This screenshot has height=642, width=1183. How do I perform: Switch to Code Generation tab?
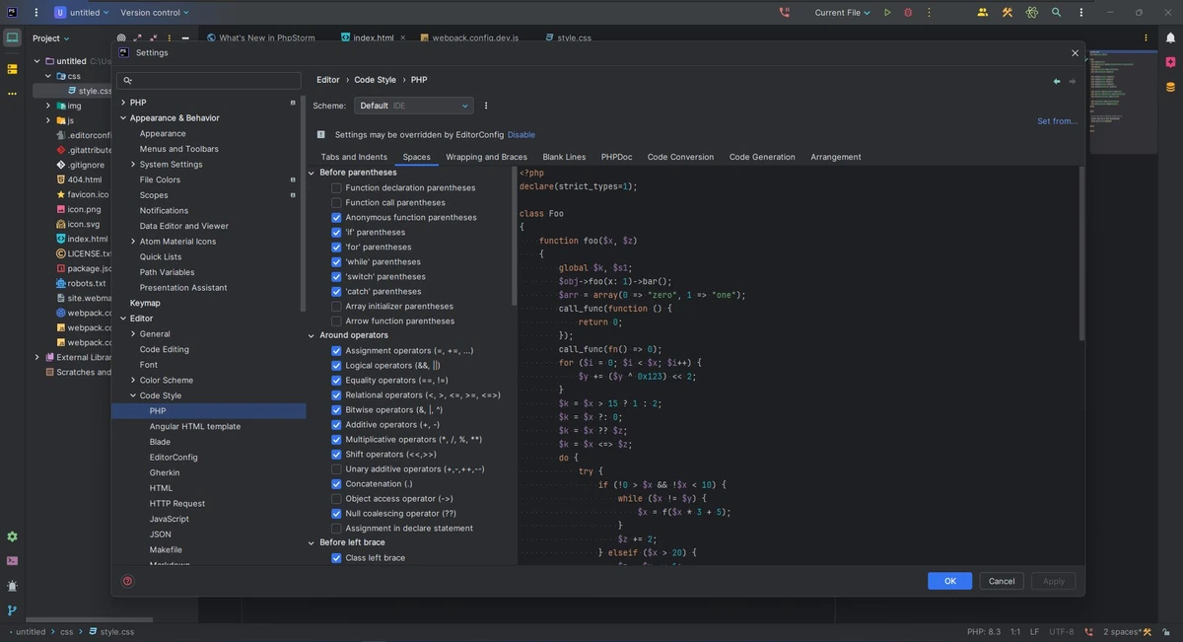(x=762, y=157)
